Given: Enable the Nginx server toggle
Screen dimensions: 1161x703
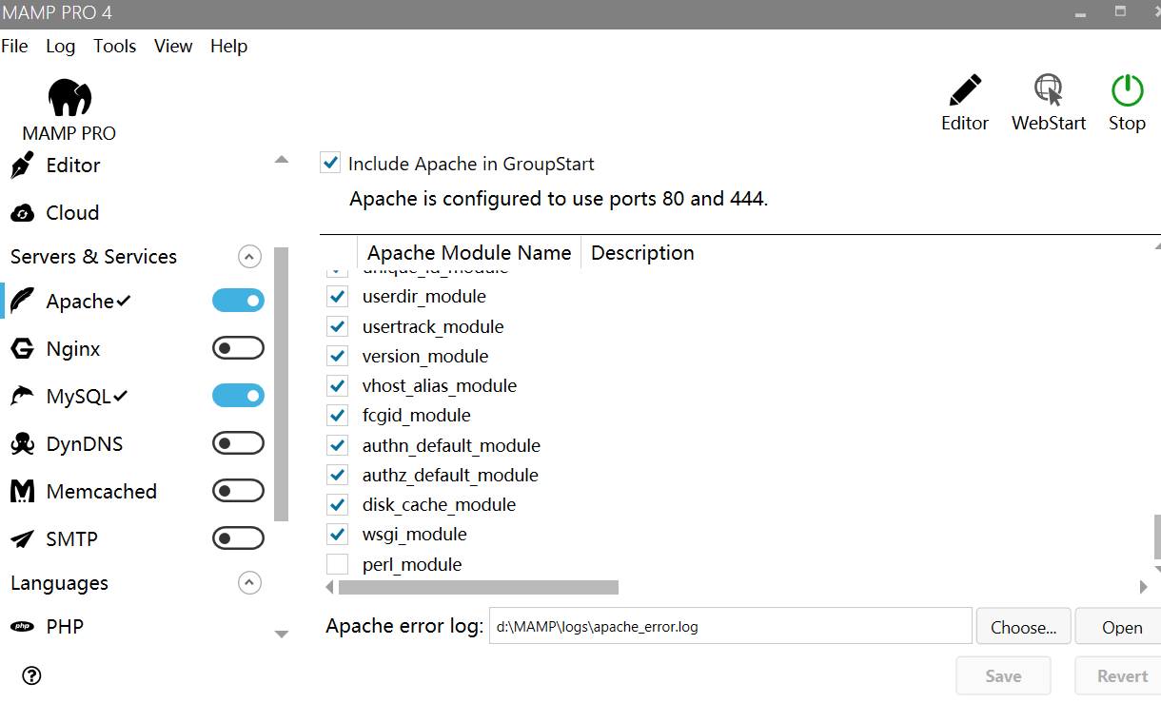Looking at the screenshot, I should click(238, 347).
